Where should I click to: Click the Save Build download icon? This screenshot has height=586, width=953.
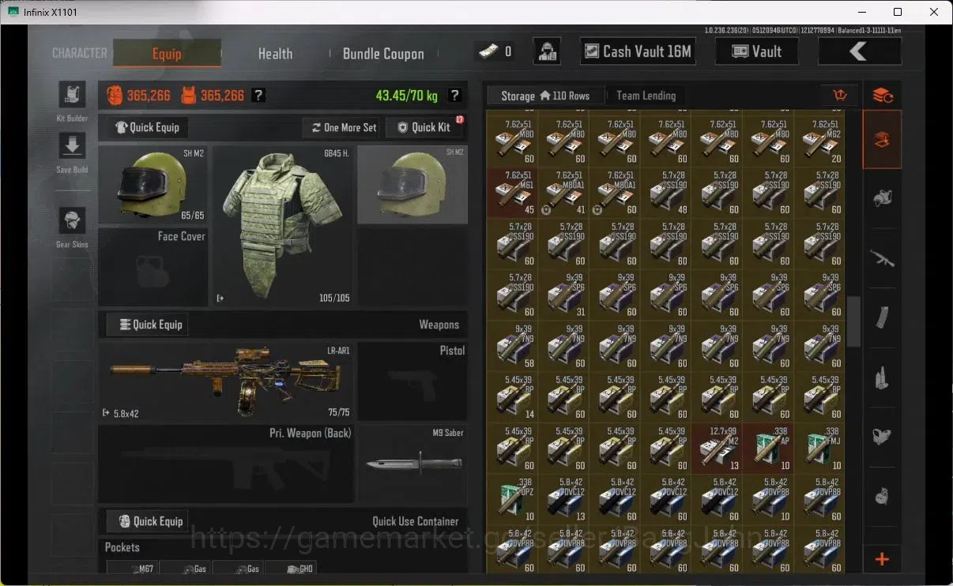coord(72,146)
